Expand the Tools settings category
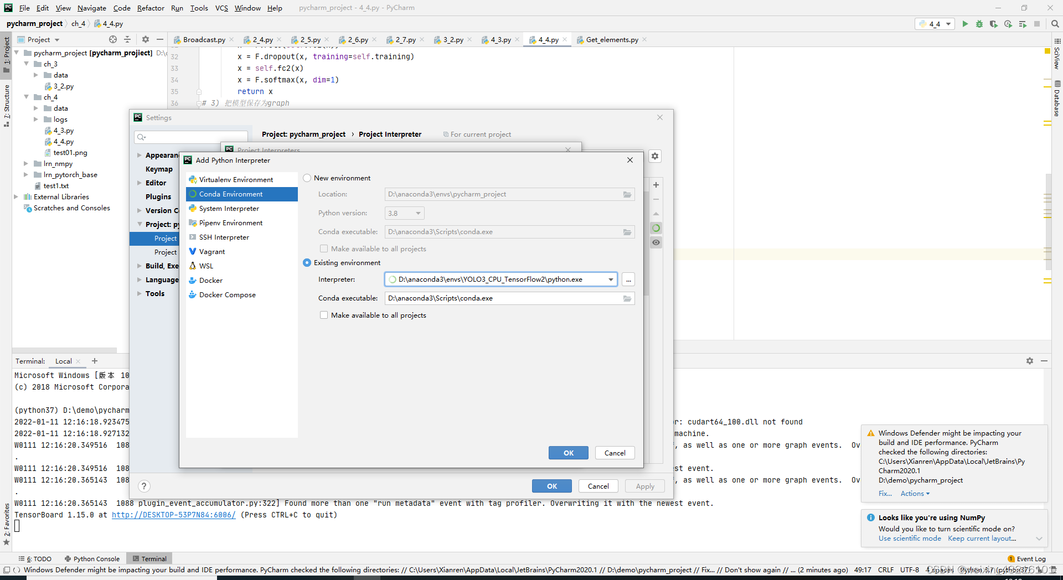1063x580 pixels. [x=139, y=293]
